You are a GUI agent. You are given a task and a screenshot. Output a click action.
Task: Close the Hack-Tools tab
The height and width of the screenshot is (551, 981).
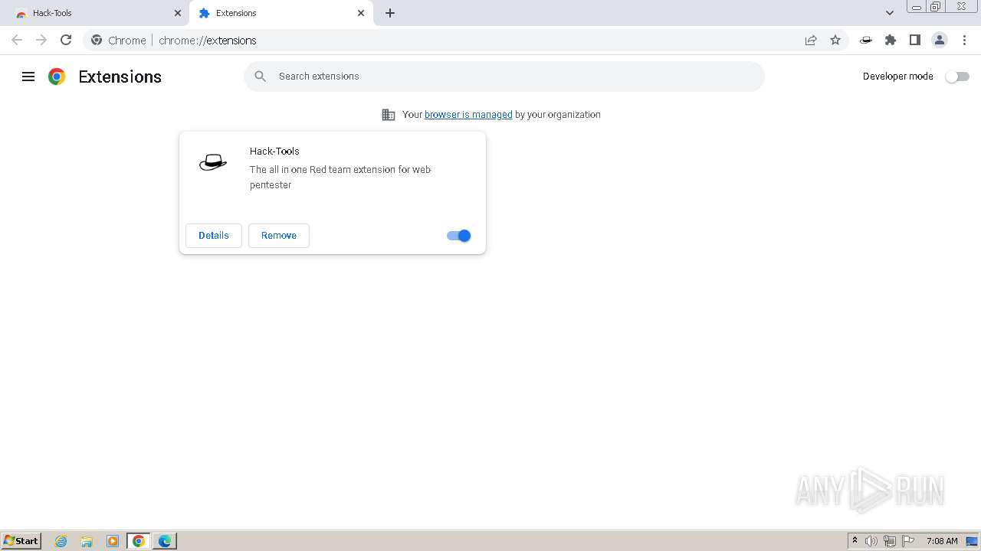pos(178,13)
